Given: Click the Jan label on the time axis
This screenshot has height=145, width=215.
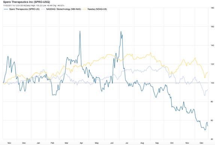Looking at the screenshot, I should pos(38,143).
